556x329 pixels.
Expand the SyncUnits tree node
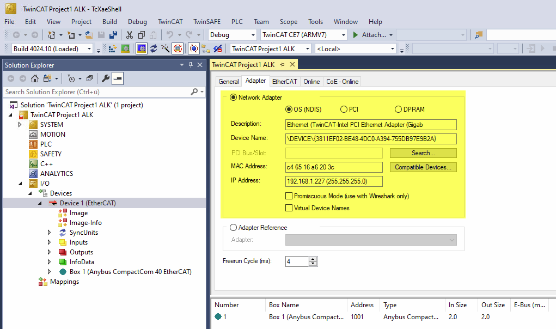pos(50,233)
